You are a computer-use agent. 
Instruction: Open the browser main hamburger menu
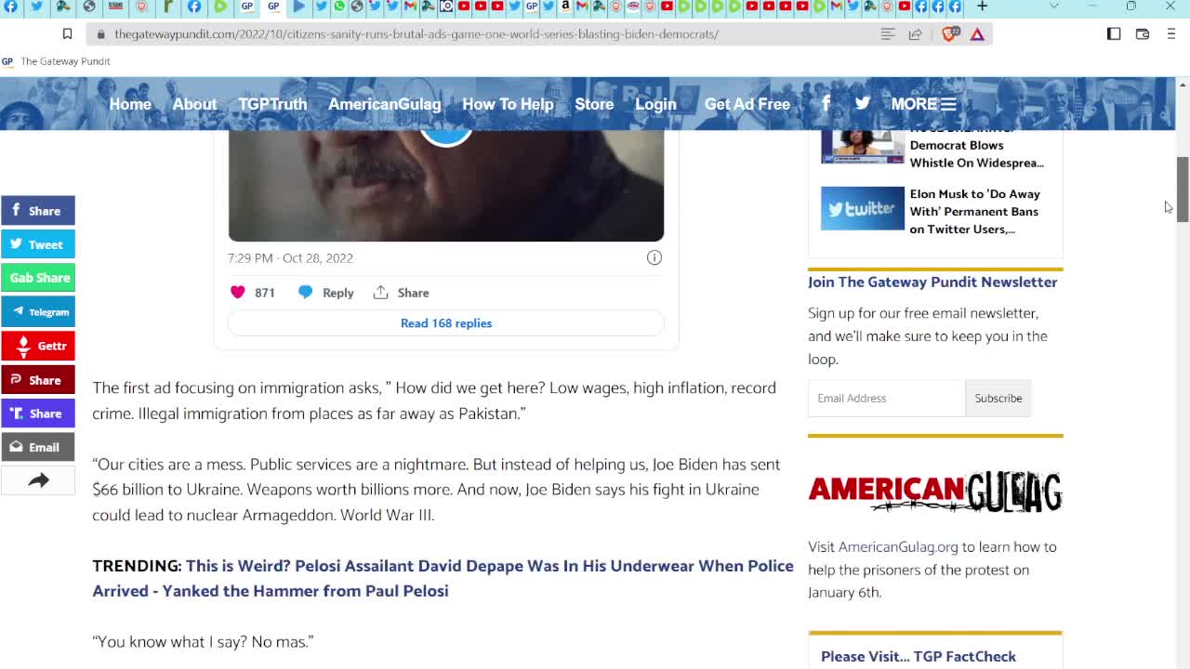(1170, 33)
